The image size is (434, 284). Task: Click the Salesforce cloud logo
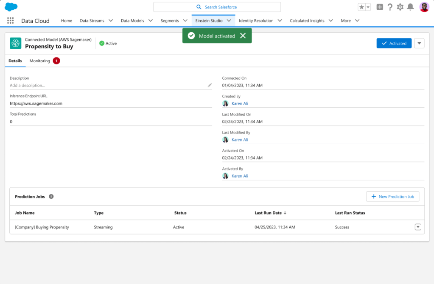click(11, 6)
